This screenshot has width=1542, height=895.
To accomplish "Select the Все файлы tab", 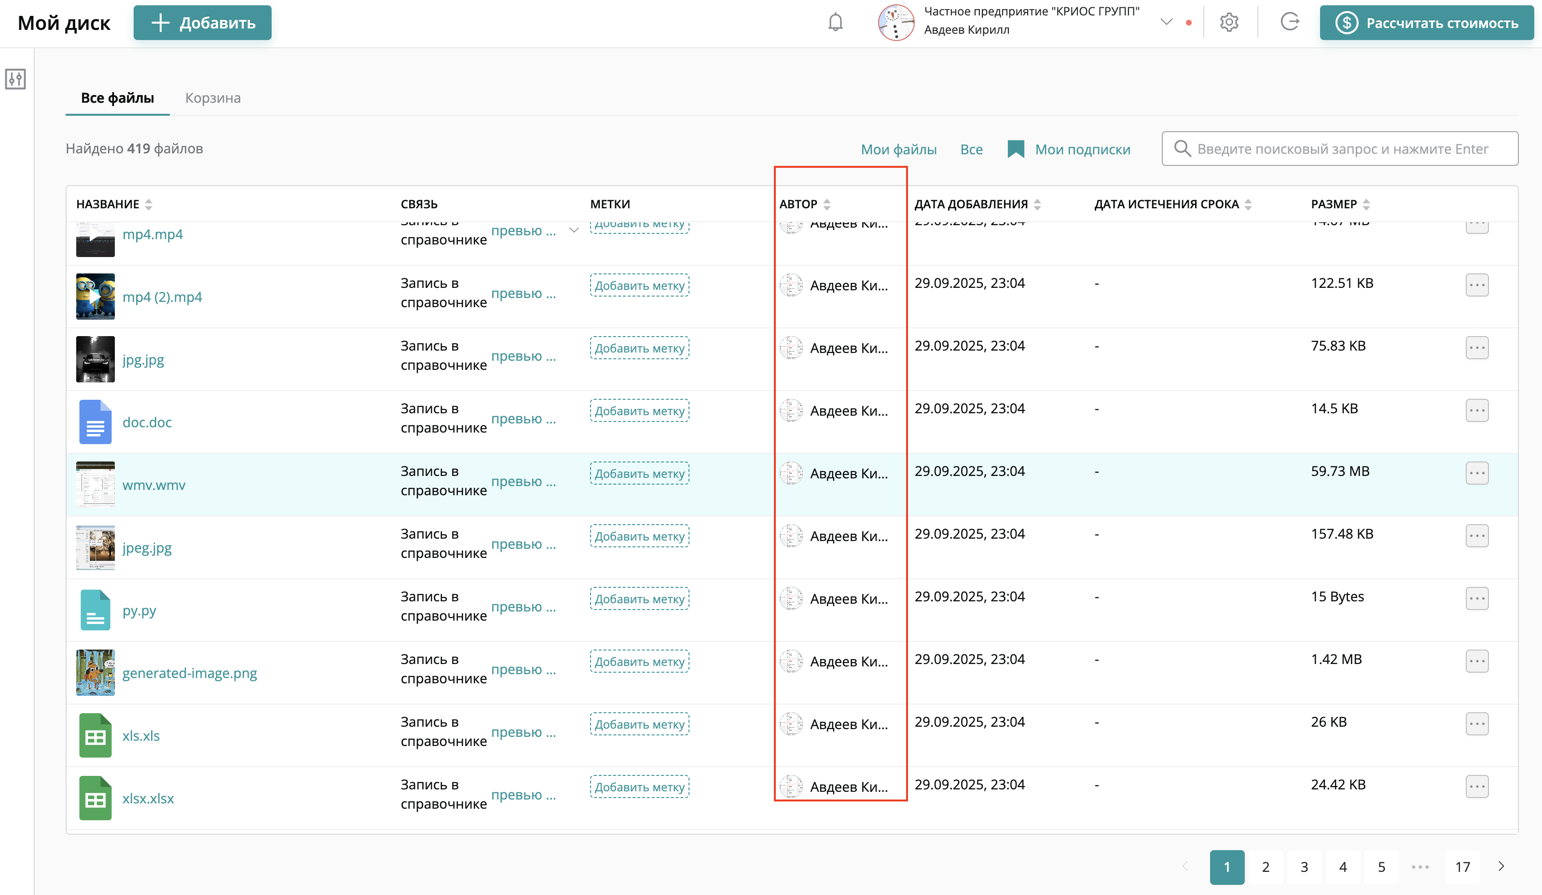I will (x=117, y=98).
